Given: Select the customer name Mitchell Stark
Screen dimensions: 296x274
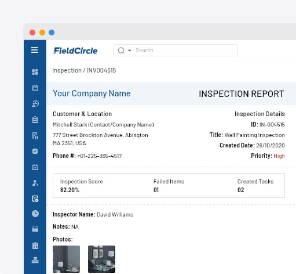Looking at the screenshot, I should point(70,125).
